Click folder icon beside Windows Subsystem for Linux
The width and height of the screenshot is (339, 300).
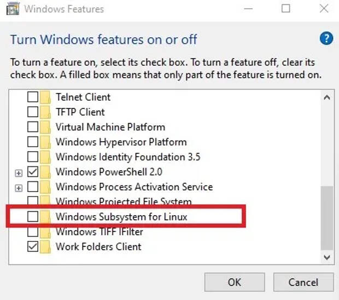coord(45,217)
